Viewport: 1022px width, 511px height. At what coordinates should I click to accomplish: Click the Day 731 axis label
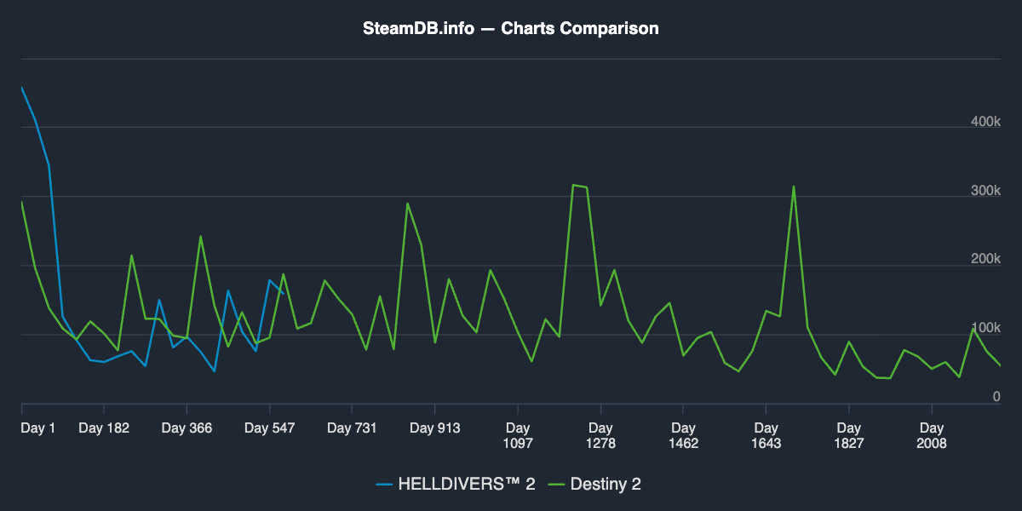(352, 428)
